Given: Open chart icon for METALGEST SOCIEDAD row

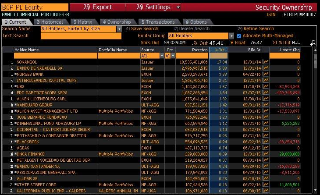Looking at the screenshot, I should point(266,160).
